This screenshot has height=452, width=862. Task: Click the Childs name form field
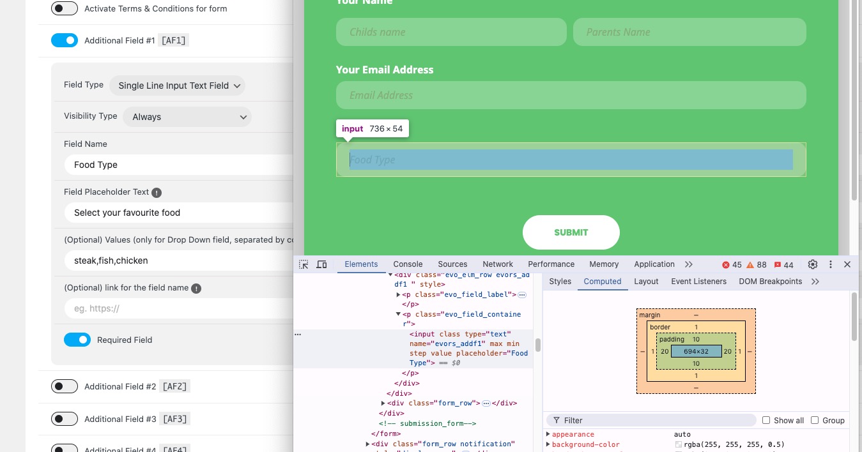coord(451,32)
